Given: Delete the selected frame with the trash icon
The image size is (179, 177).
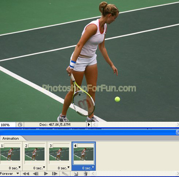Looking at the screenshot, I should tap(85, 173).
